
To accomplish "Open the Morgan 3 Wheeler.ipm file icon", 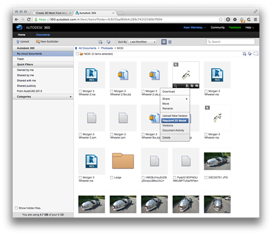I will pos(123,118).
